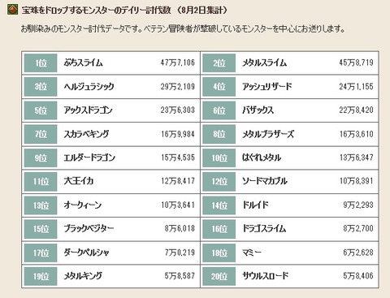
Task: Click the バザックス monster name
Action: 258,110
